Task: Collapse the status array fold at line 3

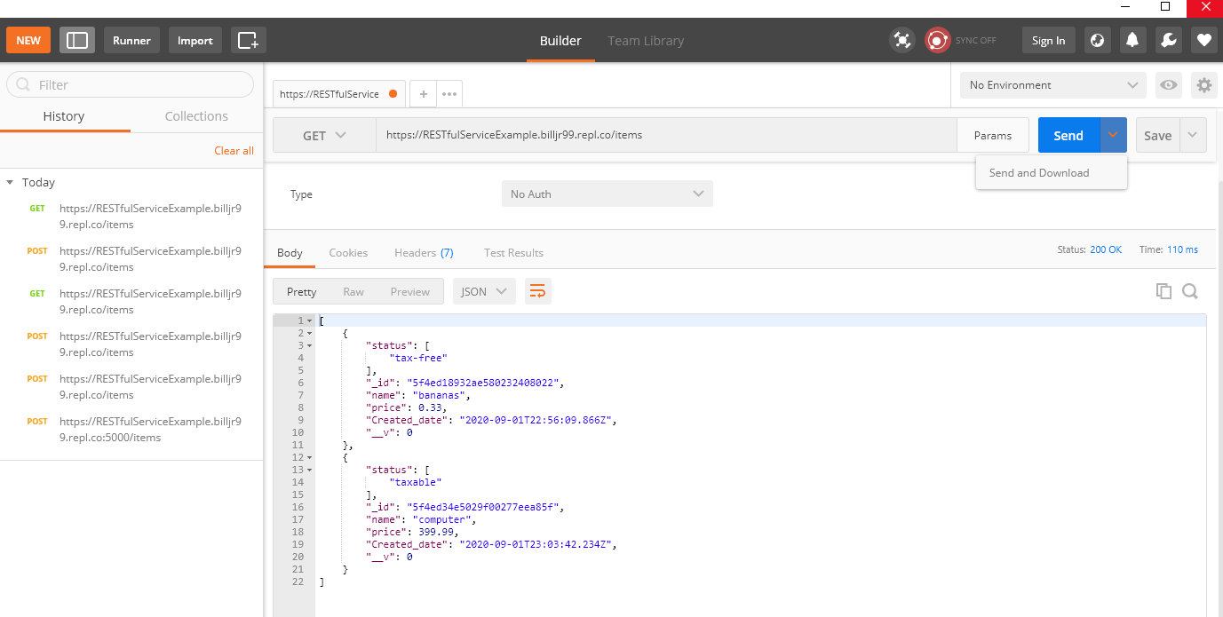Action: tap(309, 345)
